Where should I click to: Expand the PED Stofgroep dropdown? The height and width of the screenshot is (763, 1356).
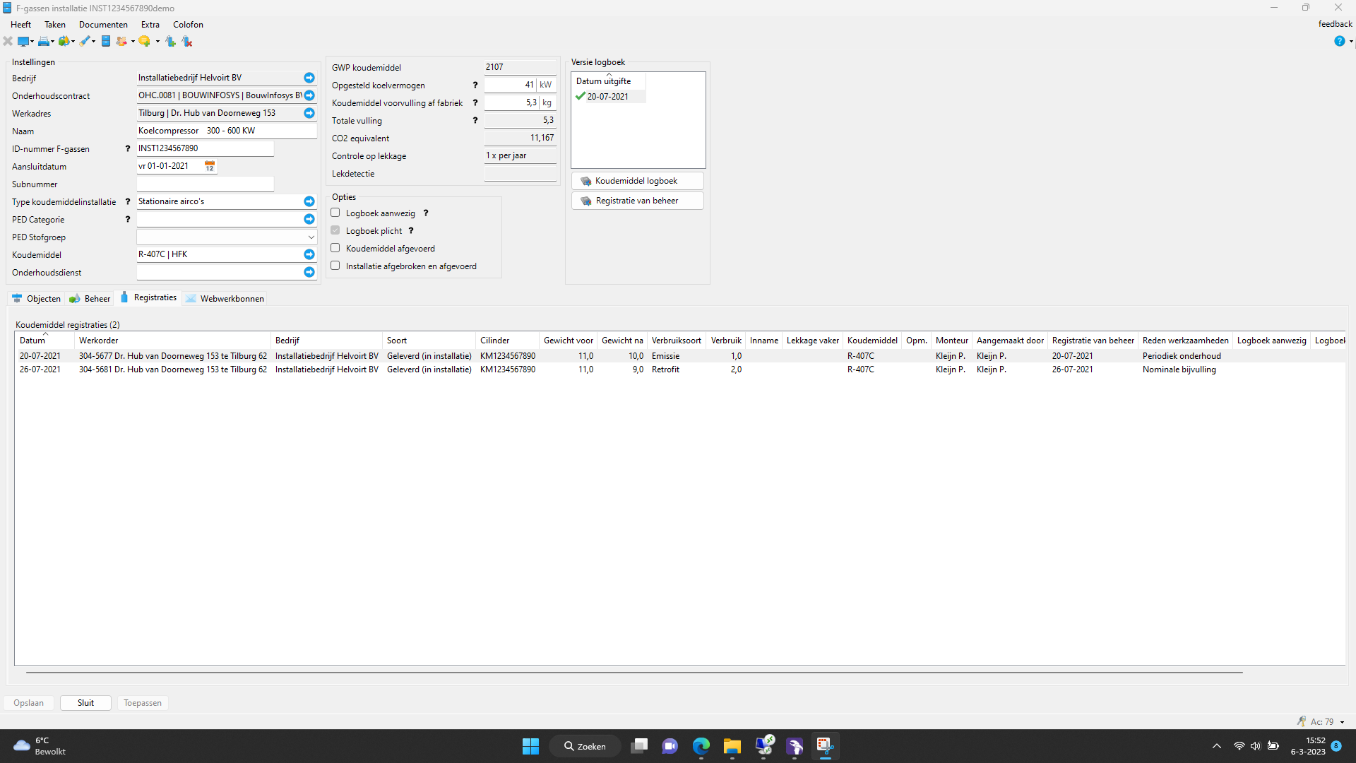point(311,237)
